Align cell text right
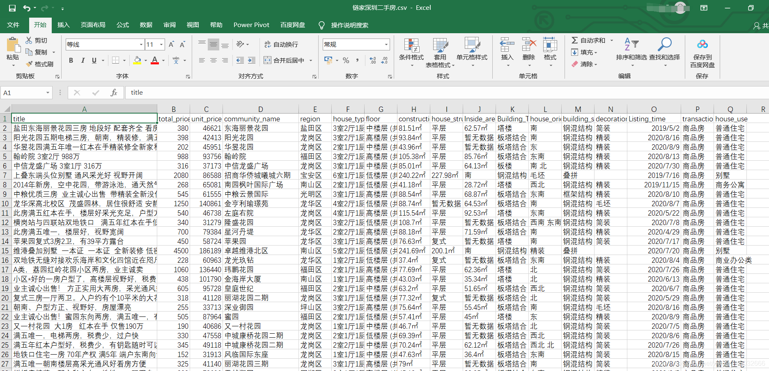The width and height of the screenshot is (769, 371). click(225, 60)
